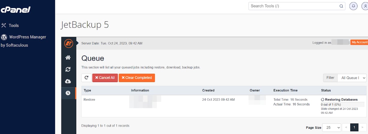This screenshot has height=134, width=368.
Task: Click the Displaying 1 to 1 records text
Action: point(105,126)
